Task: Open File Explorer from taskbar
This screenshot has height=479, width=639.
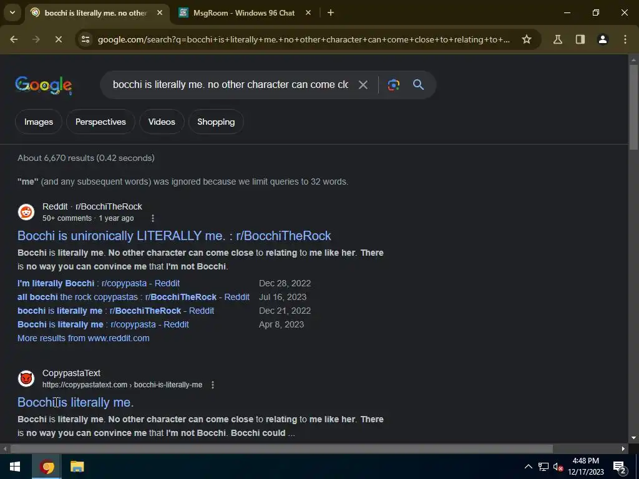Action: pyautogui.click(x=77, y=467)
